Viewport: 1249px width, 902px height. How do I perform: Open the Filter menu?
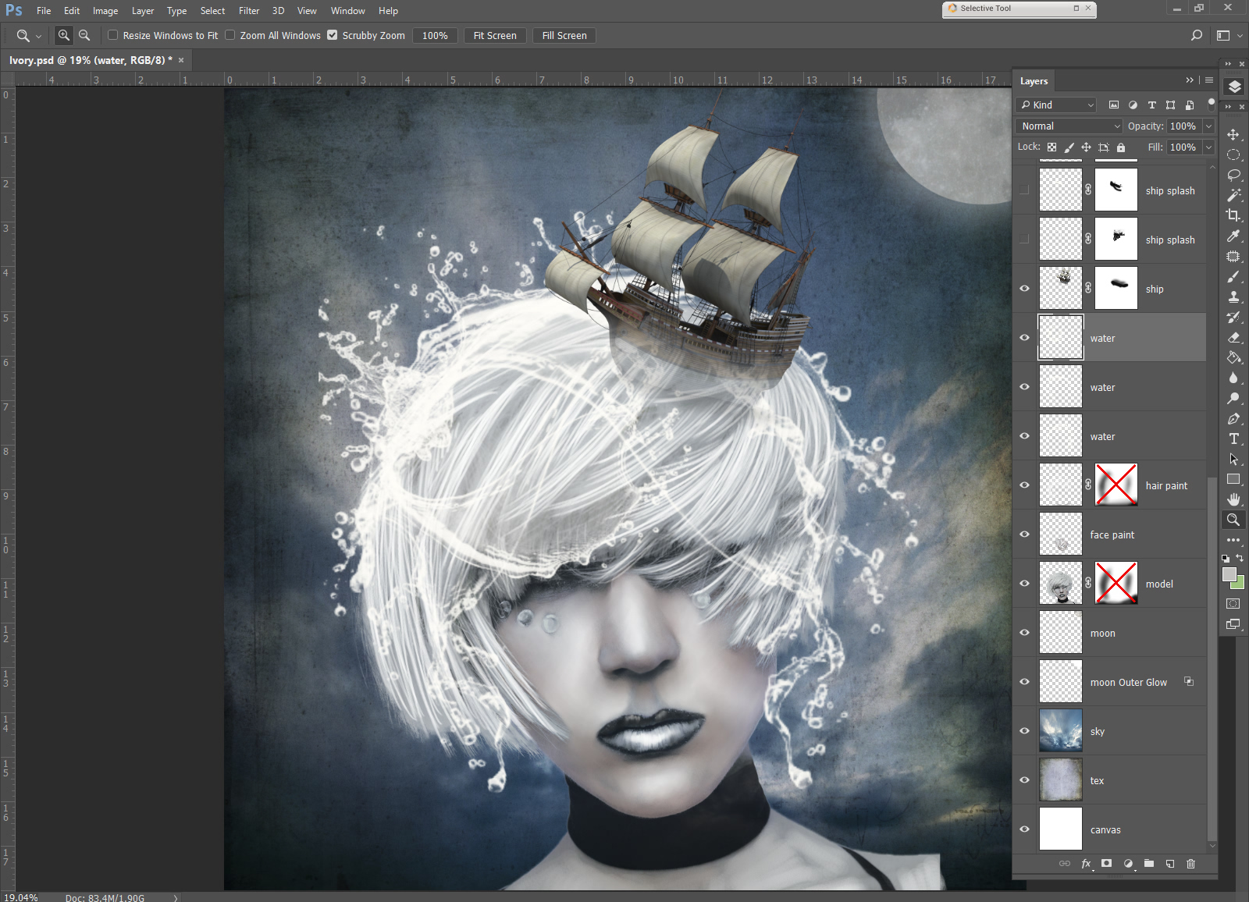coord(249,11)
